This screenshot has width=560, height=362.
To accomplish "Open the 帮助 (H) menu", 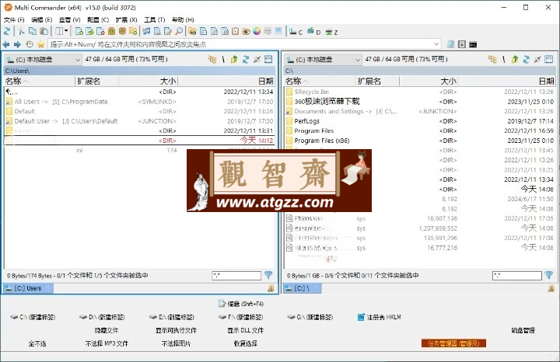I will pyautogui.click(x=183, y=19).
